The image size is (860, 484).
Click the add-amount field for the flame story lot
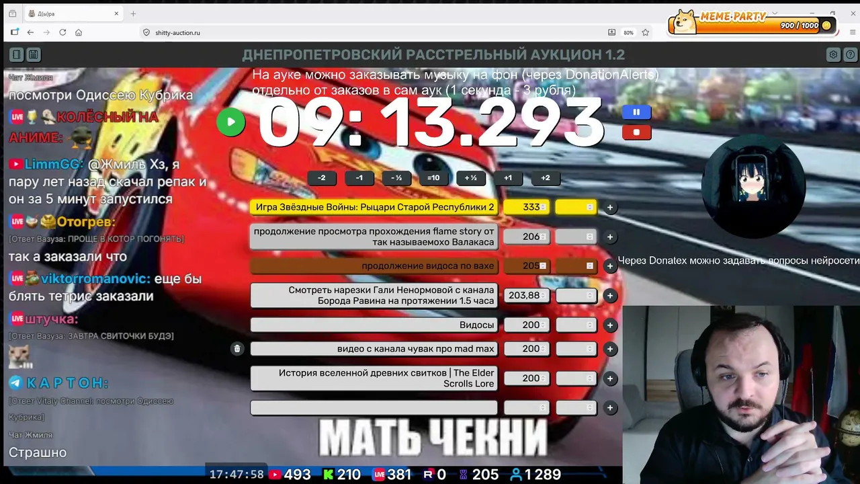point(576,237)
